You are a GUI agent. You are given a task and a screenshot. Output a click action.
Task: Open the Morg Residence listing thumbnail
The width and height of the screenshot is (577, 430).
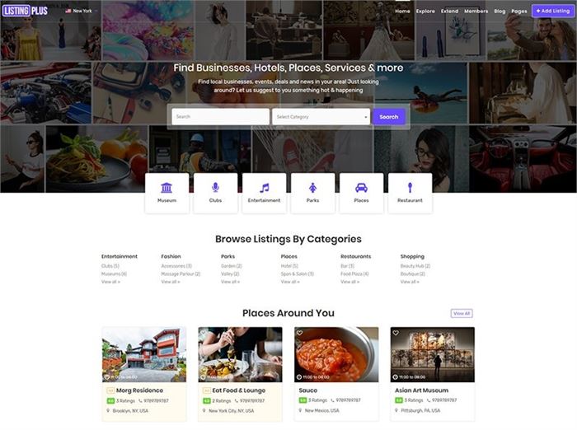pyautogui.click(x=144, y=354)
